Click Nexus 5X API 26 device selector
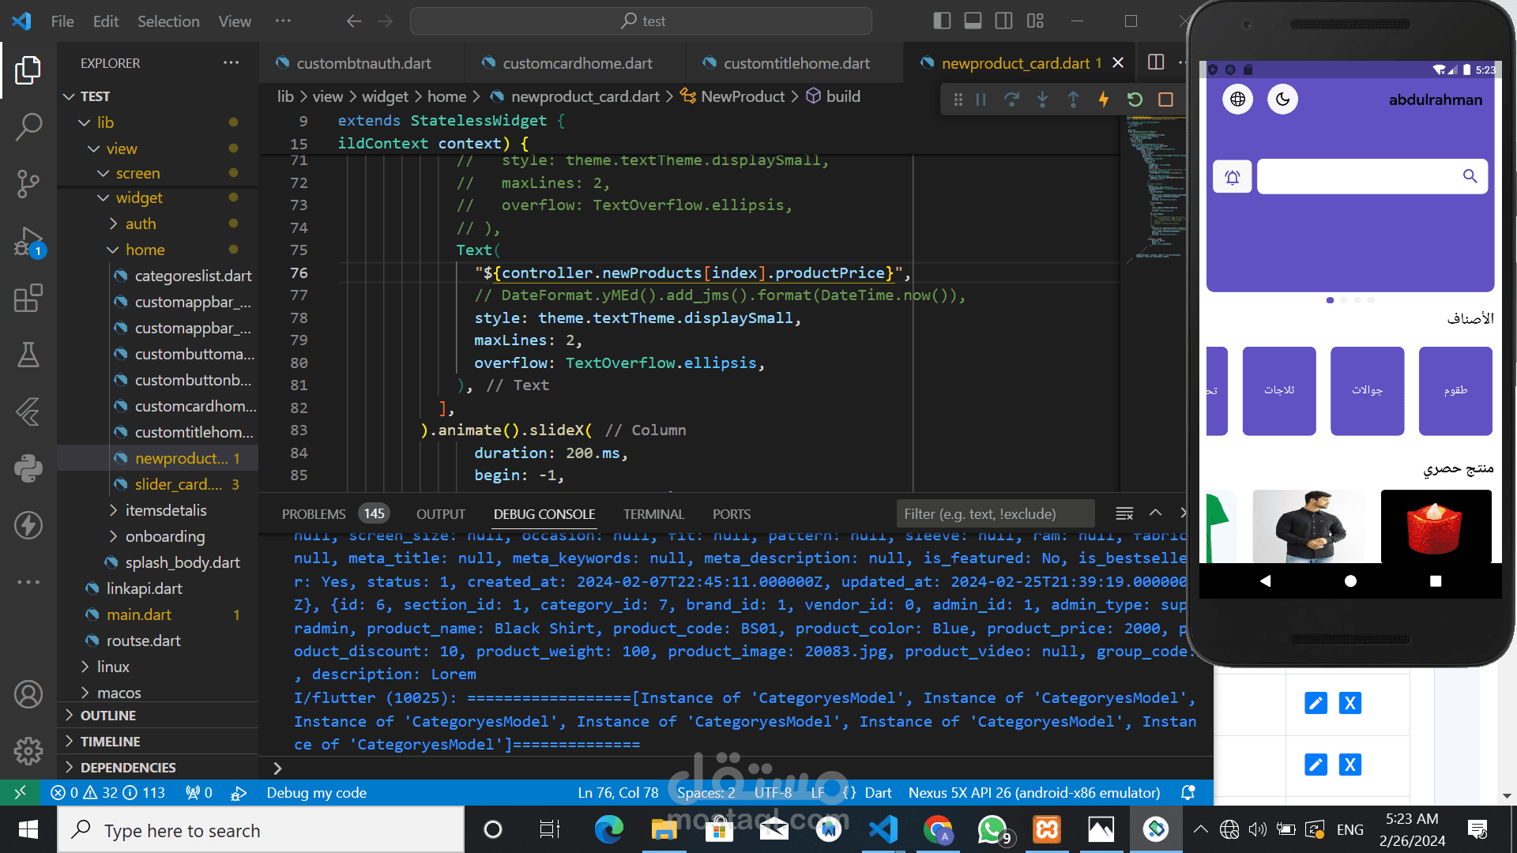 (1033, 793)
